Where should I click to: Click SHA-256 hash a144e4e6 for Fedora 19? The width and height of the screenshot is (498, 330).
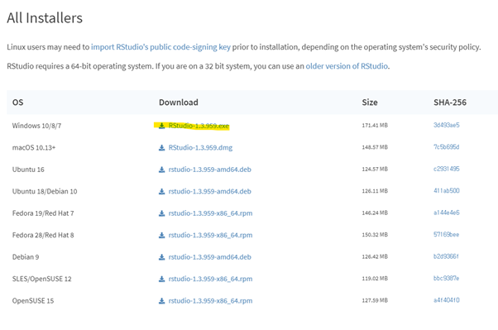[x=446, y=213]
